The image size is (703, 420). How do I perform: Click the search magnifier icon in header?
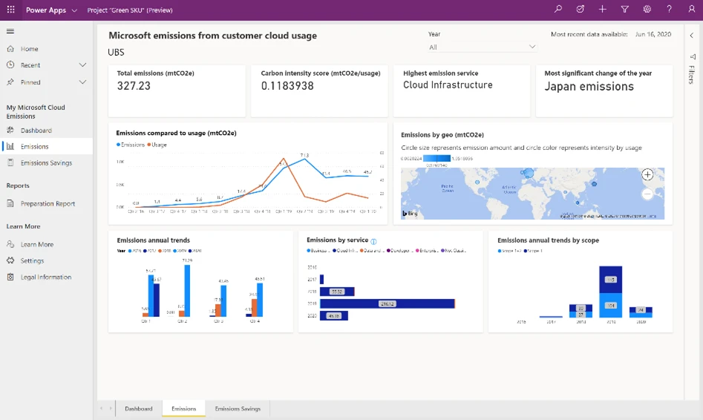point(558,9)
